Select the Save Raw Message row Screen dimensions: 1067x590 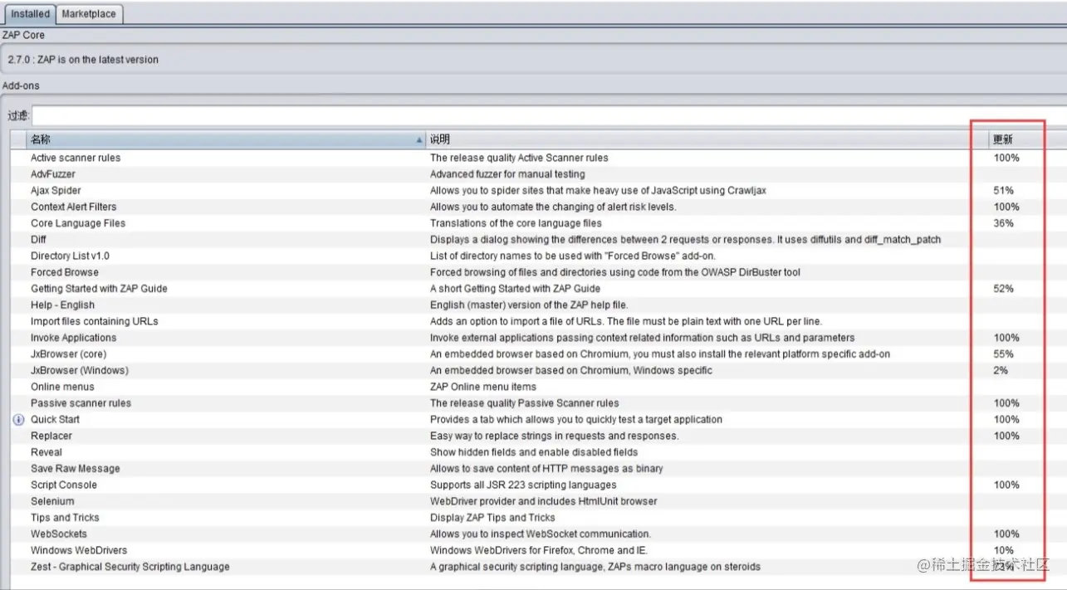(538, 469)
